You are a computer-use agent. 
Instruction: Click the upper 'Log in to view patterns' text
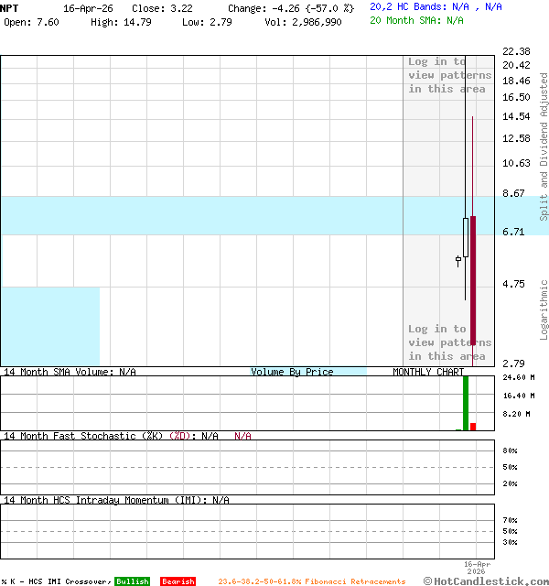[x=449, y=75]
